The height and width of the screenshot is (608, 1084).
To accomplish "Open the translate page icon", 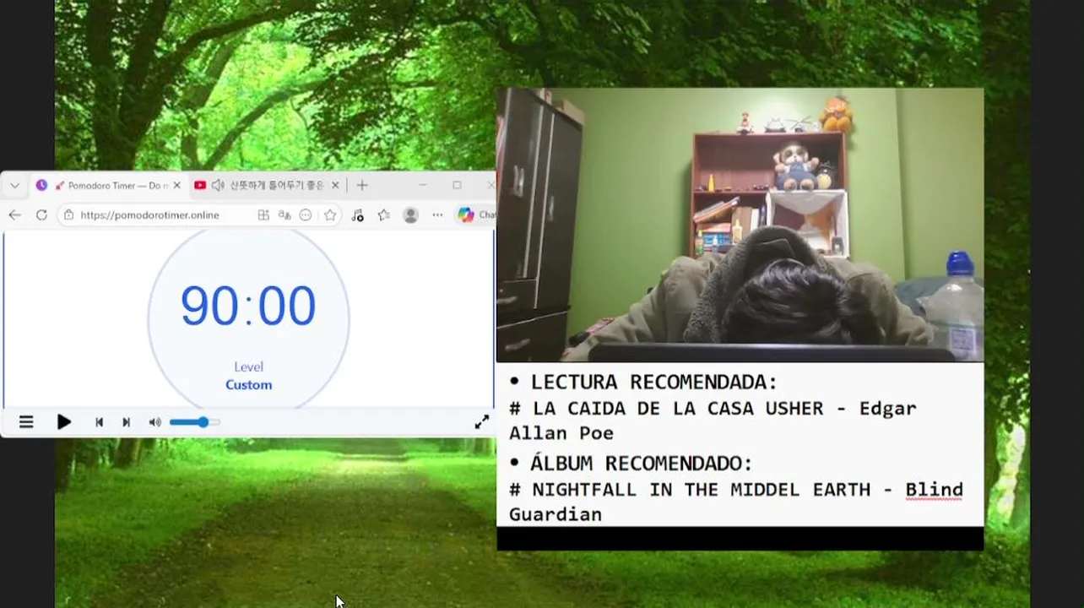I will (x=285, y=215).
